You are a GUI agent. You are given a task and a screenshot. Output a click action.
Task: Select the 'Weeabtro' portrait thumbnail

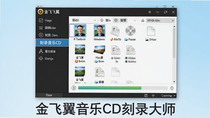[99, 31]
